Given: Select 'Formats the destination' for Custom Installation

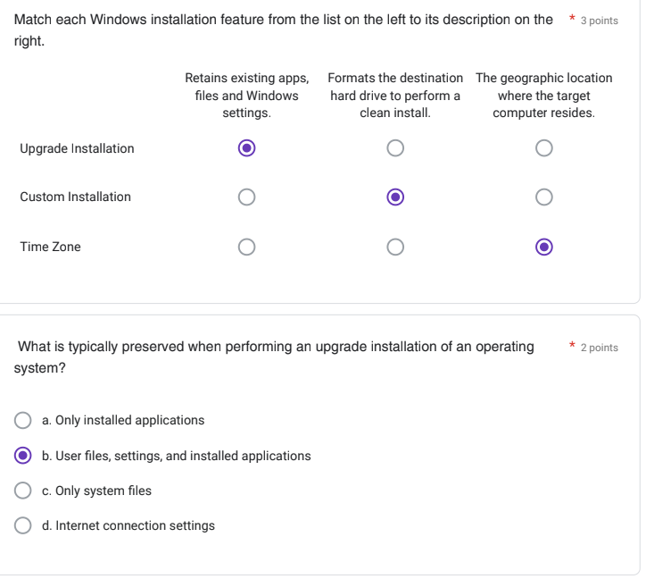Looking at the screenshot, I should coord(395,197).
